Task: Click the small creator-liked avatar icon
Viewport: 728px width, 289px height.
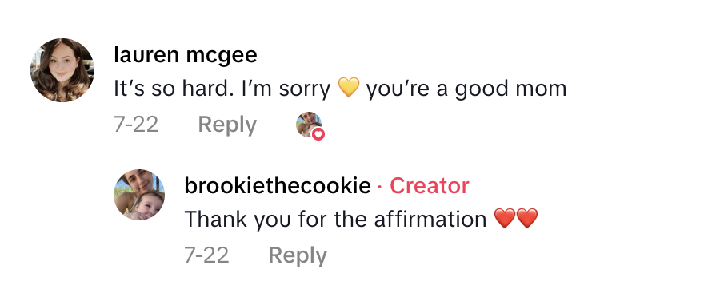Action: (x=310, y=125)
